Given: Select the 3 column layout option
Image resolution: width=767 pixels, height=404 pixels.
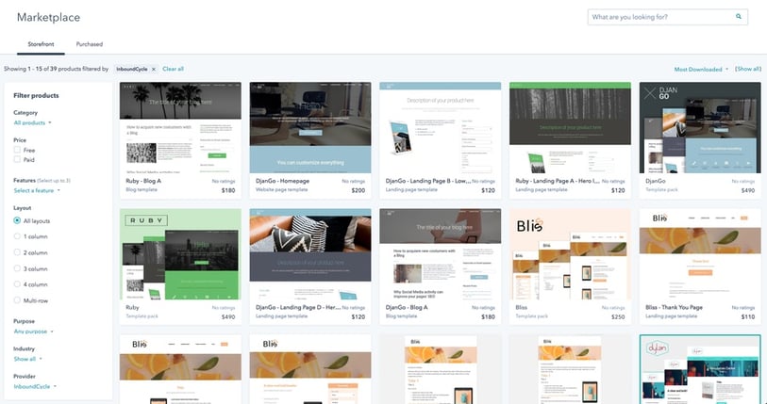Looking at the screenshot, I should 17,268.
